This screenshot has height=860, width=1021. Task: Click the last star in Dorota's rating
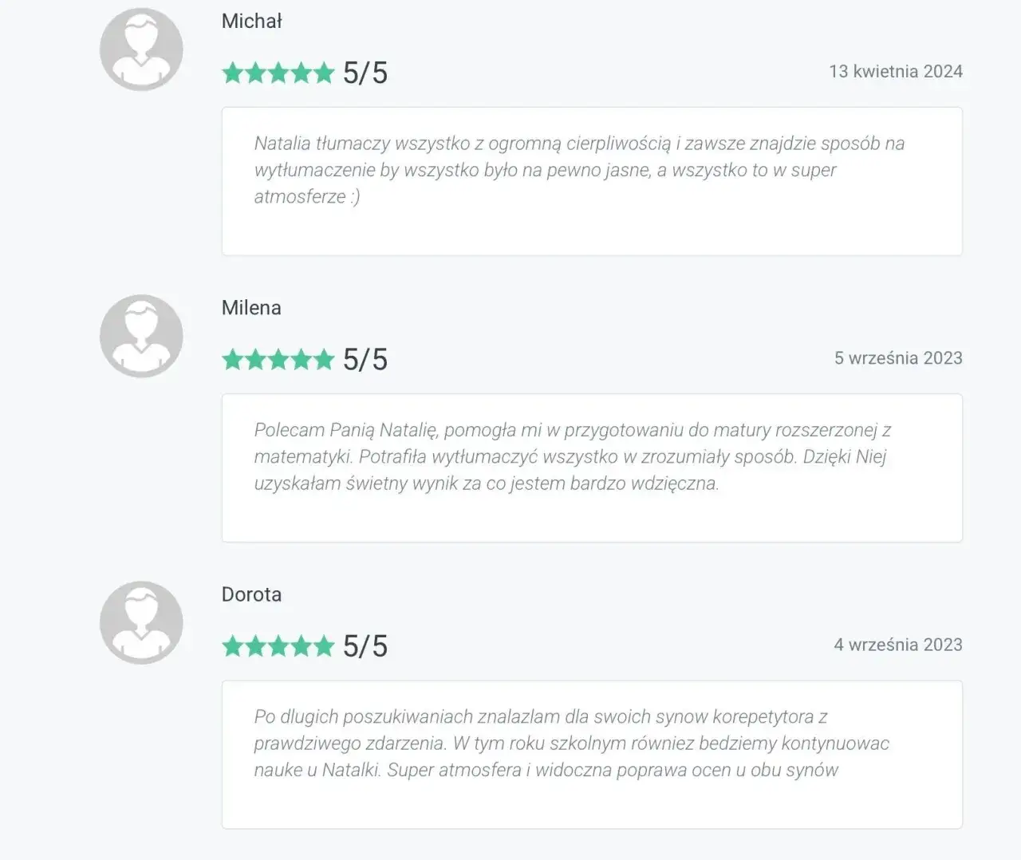[324, 646]
